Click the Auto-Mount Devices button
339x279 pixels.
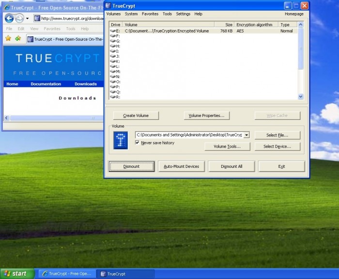182,166
